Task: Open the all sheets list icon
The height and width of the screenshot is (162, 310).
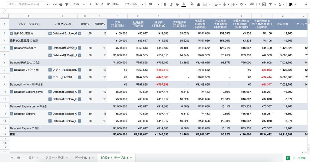Action: [18, 158]
